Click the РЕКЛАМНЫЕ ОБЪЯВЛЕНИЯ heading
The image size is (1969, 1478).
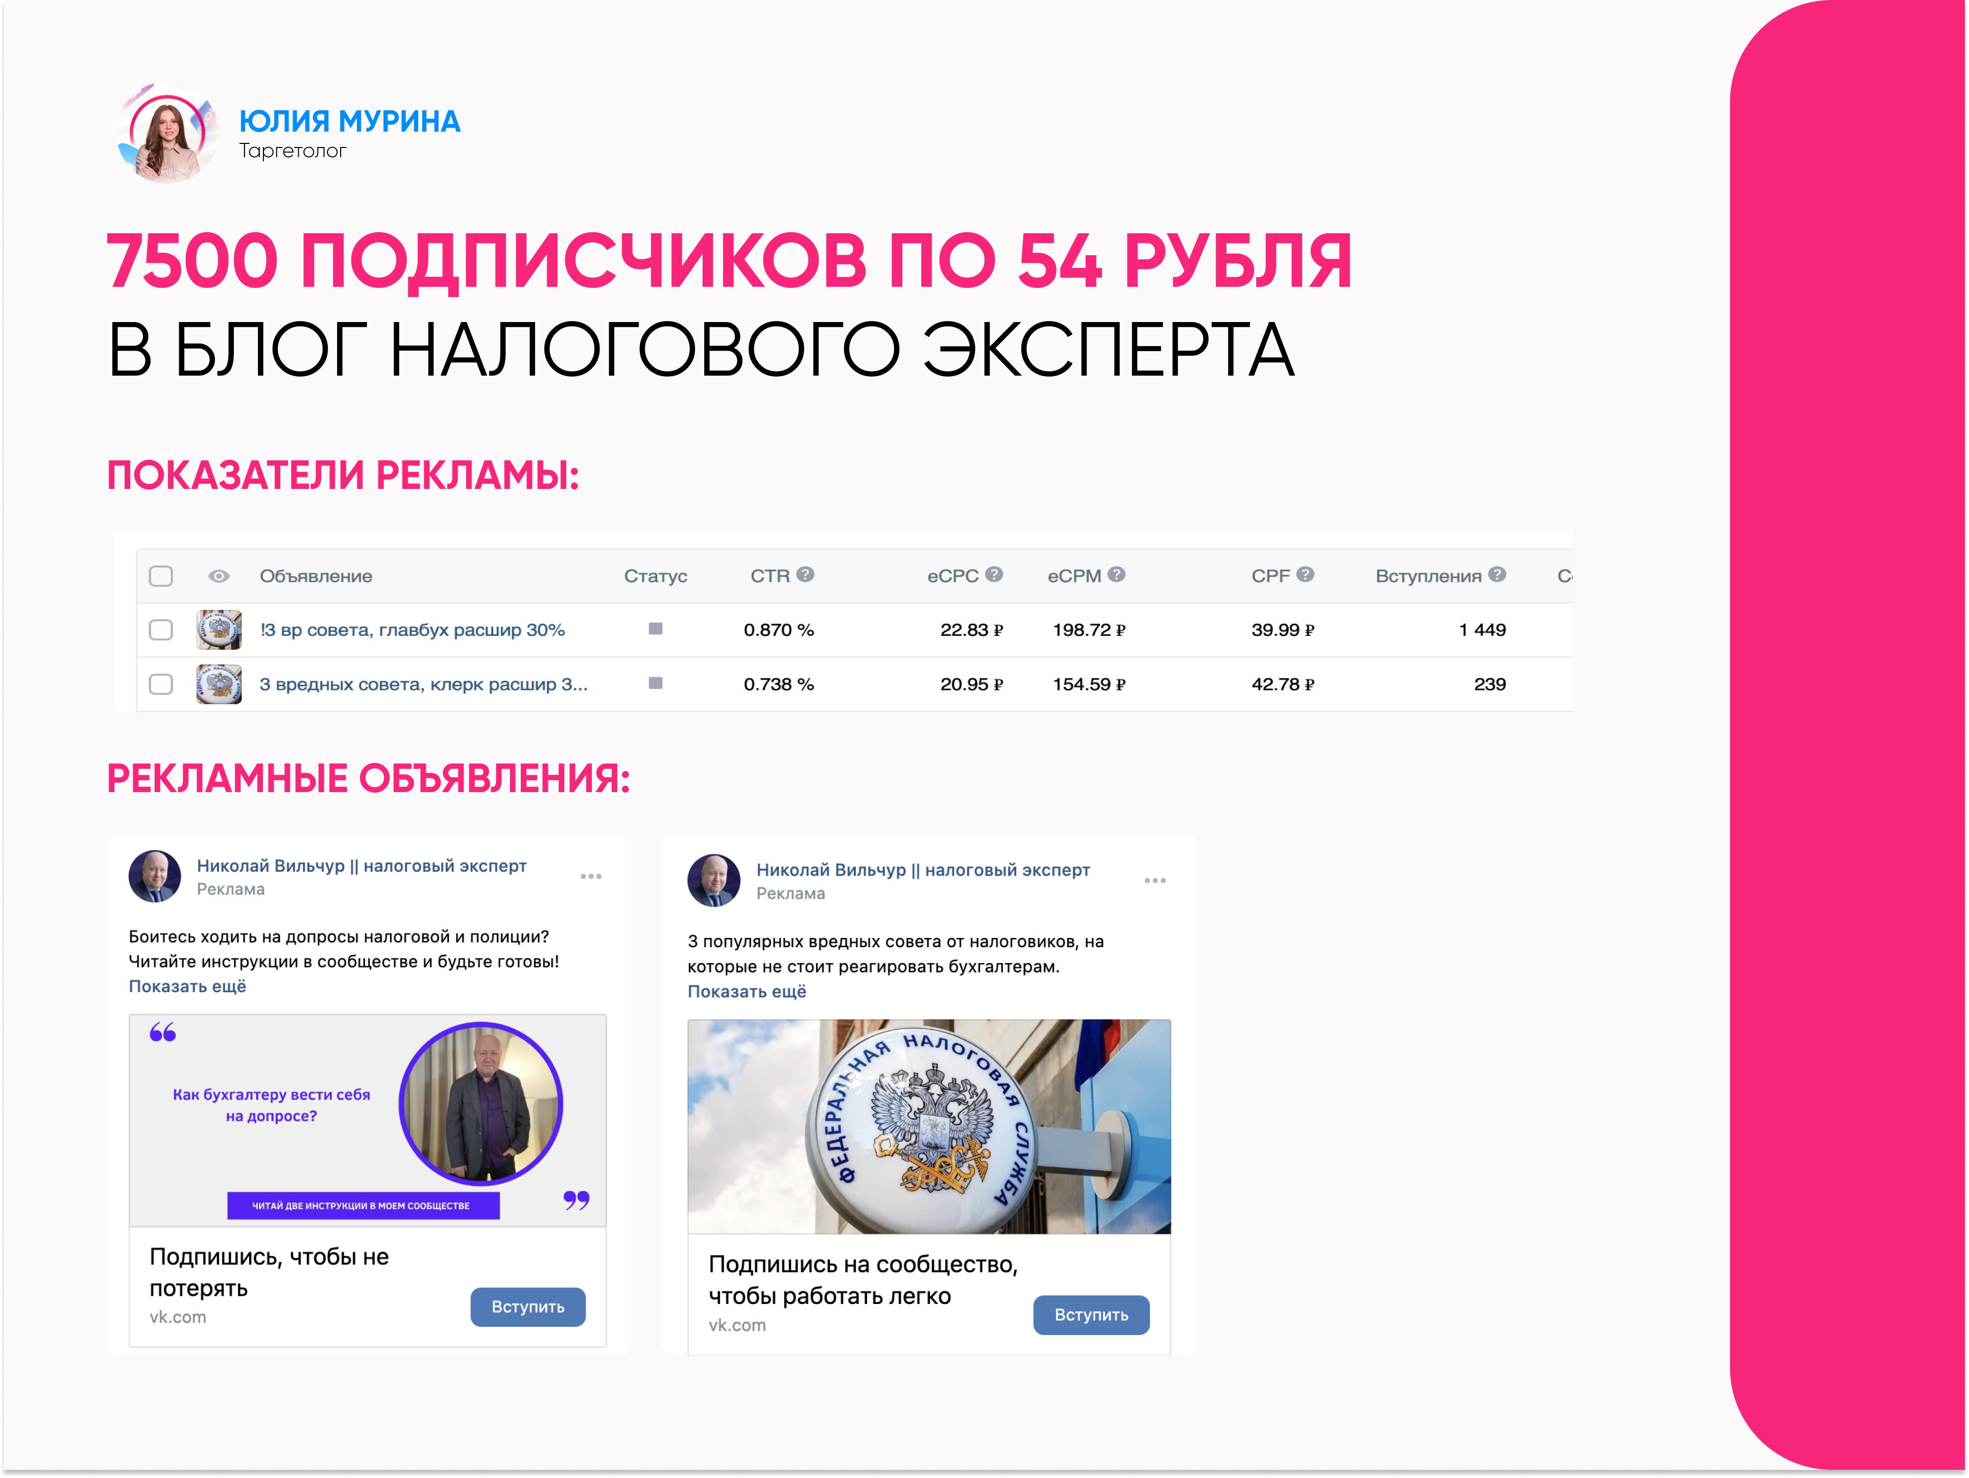pos(369,779)
